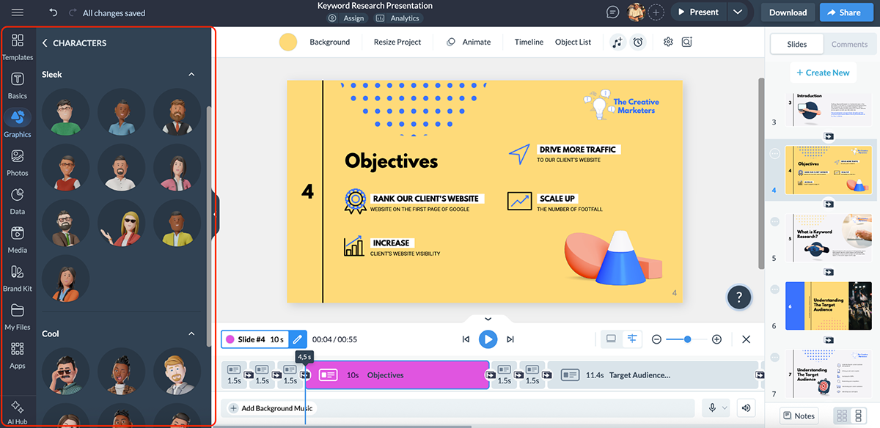Open project settings gear icon
The height and width of the screenshot is (428, 880).
tap(668, 42)
